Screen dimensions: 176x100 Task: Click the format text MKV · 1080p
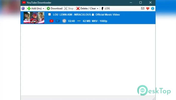(100, 21)
